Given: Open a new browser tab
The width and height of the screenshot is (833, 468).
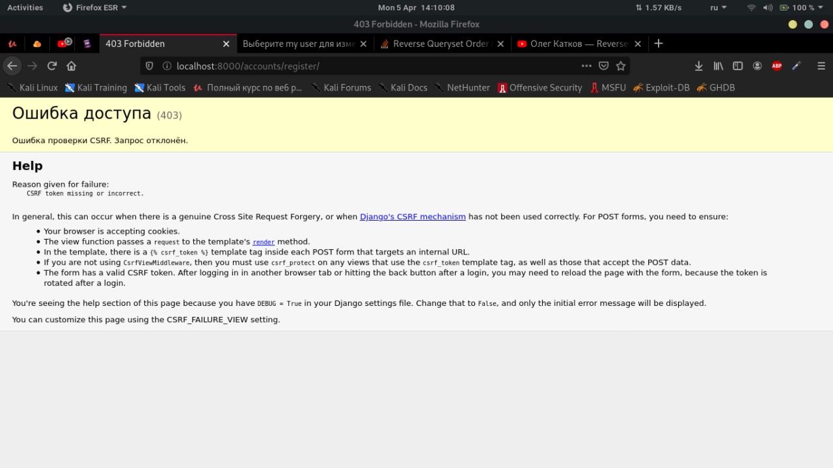Looking at the screenshot, I should (x=659, y=44).
